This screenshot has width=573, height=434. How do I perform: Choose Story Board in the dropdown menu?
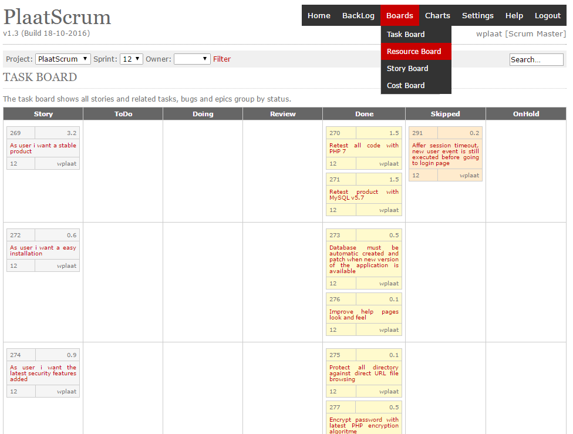(x=416, y=68)
